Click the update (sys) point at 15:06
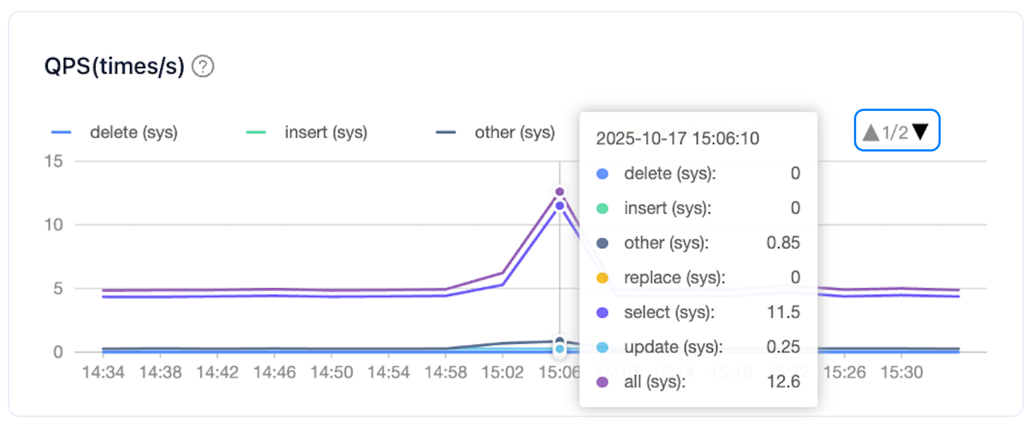 click(x=559, y=349)
